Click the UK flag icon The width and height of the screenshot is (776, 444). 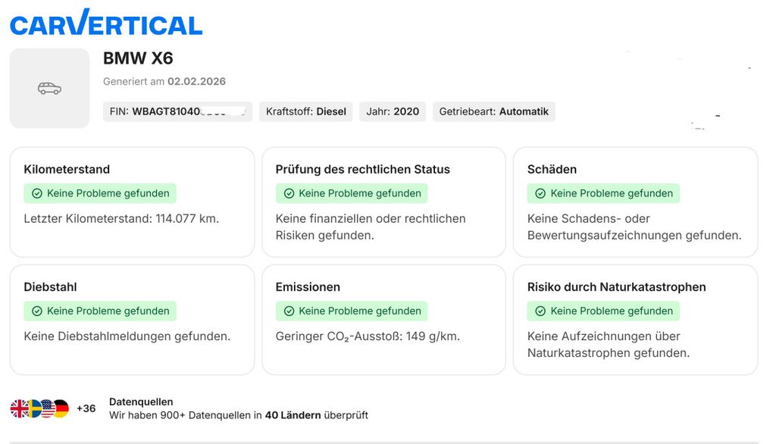[19, 408]
